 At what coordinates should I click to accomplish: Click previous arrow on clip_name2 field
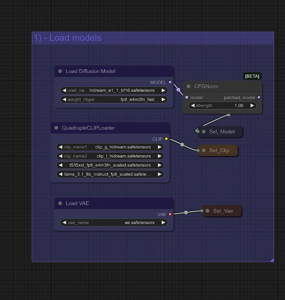[60, 156]
